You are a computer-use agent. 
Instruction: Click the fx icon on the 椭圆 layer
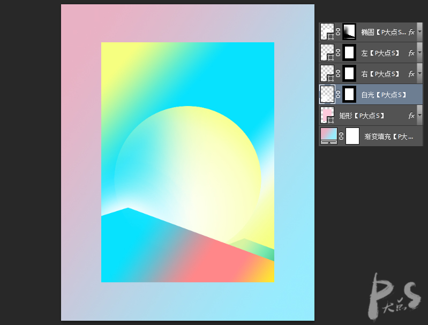tap(411, 32)
